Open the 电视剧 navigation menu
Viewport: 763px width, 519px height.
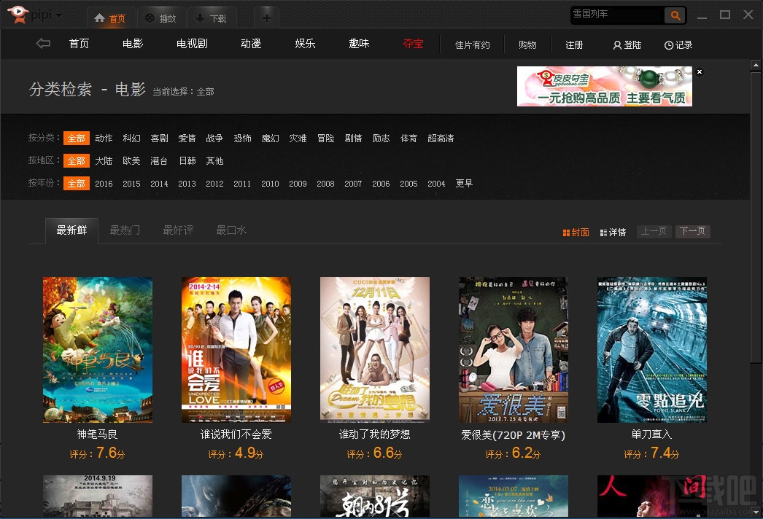(x=193, y=44)
